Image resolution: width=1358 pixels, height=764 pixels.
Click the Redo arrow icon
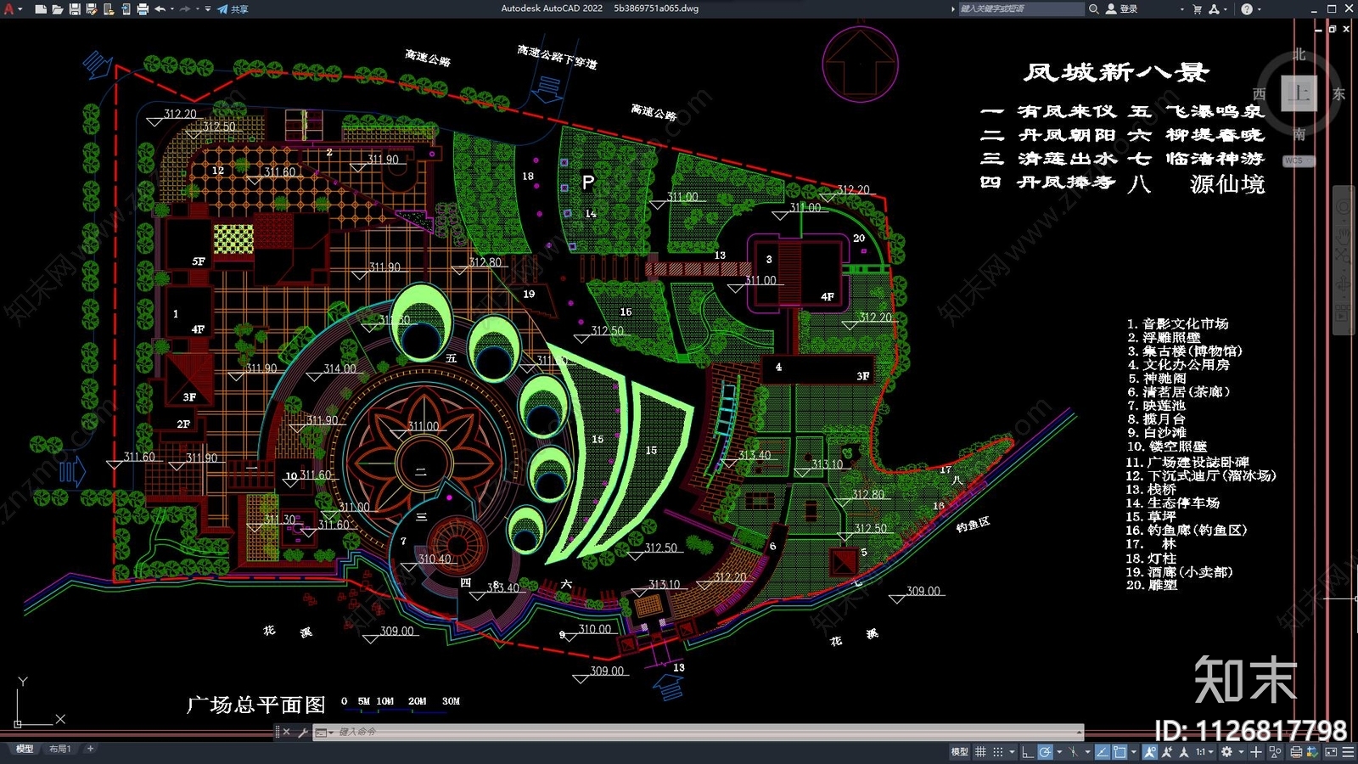coord(185,9)
